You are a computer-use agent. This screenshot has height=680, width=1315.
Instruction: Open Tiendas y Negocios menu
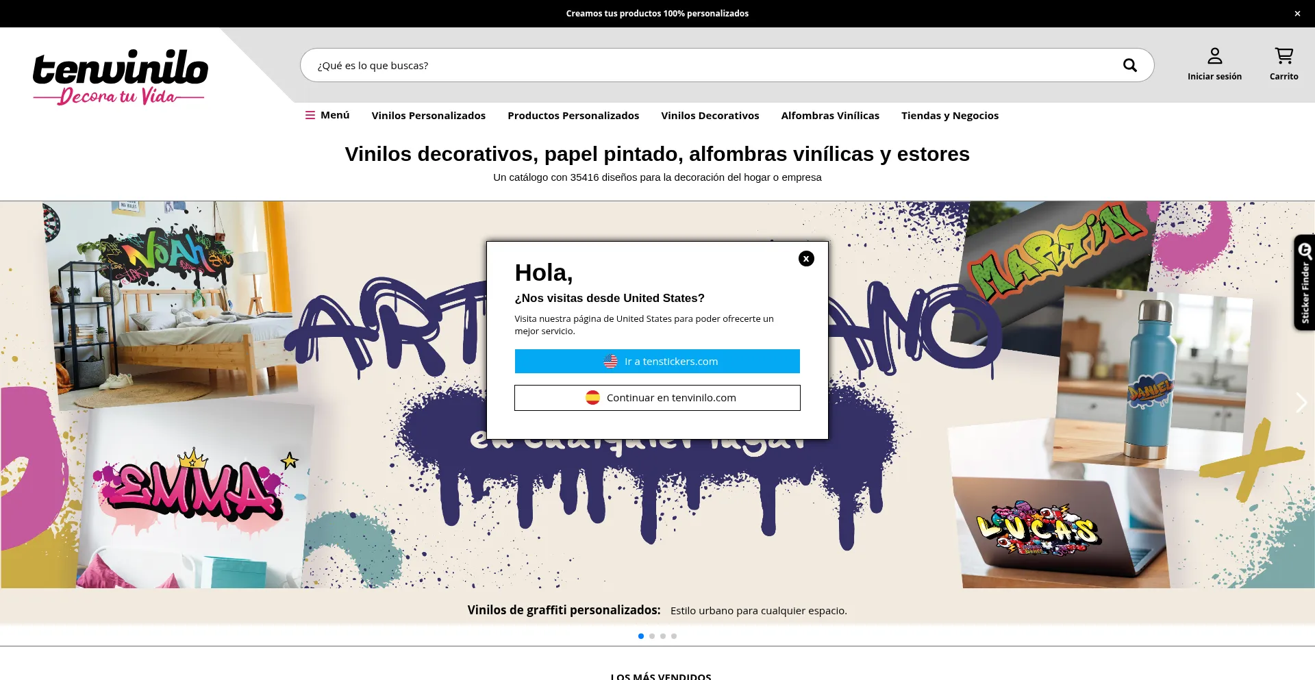pyautogui.click(x=949, y=116)
